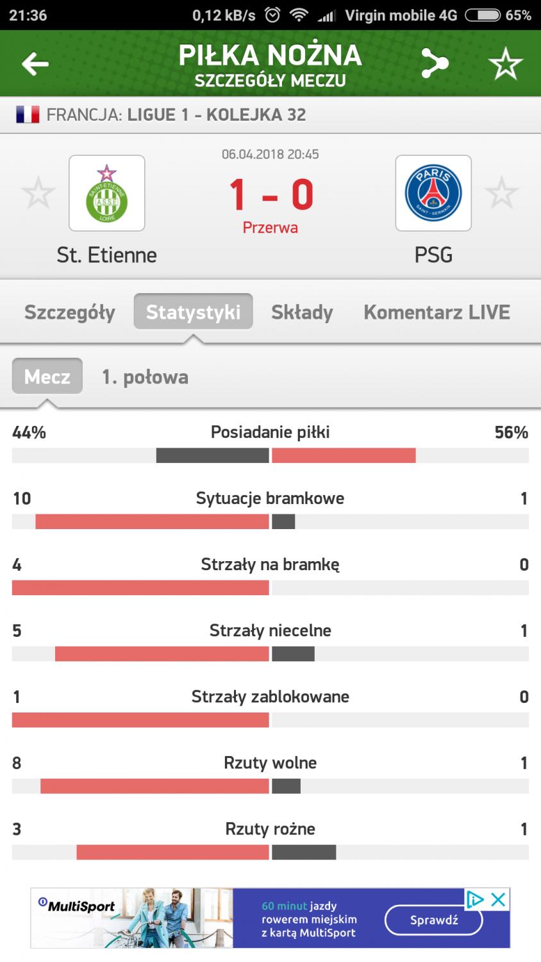Select the Mecz statistics filter

click(47, 376)
